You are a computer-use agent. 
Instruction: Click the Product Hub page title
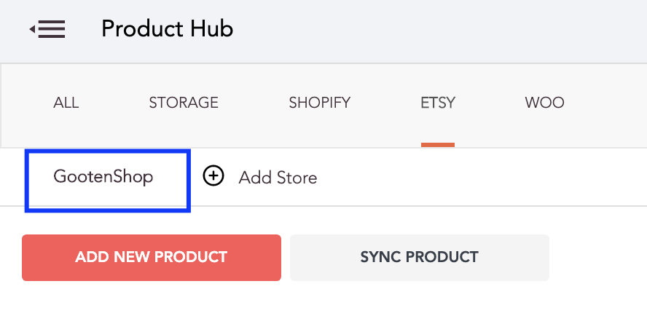tap(167, 29)
